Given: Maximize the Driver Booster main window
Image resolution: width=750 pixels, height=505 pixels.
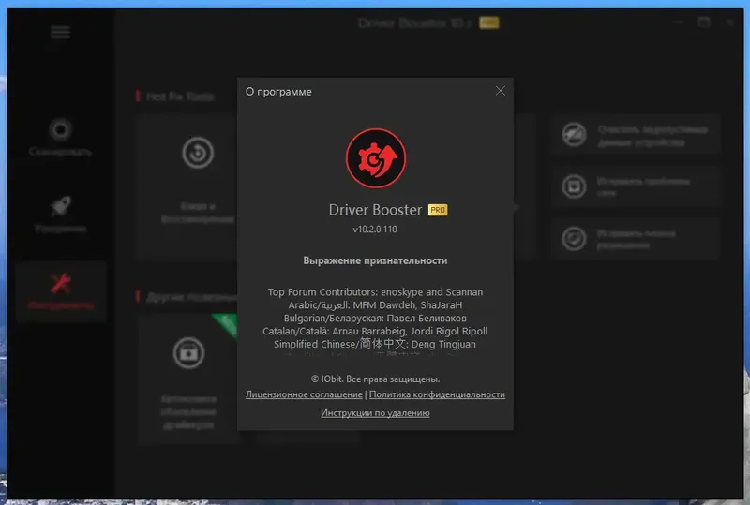Looking at the screenshot, I should tap(704, 22).
